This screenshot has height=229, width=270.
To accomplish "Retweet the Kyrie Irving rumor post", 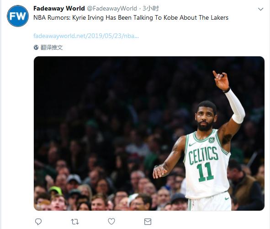I will pyautogui.click(x=75, y=222).
